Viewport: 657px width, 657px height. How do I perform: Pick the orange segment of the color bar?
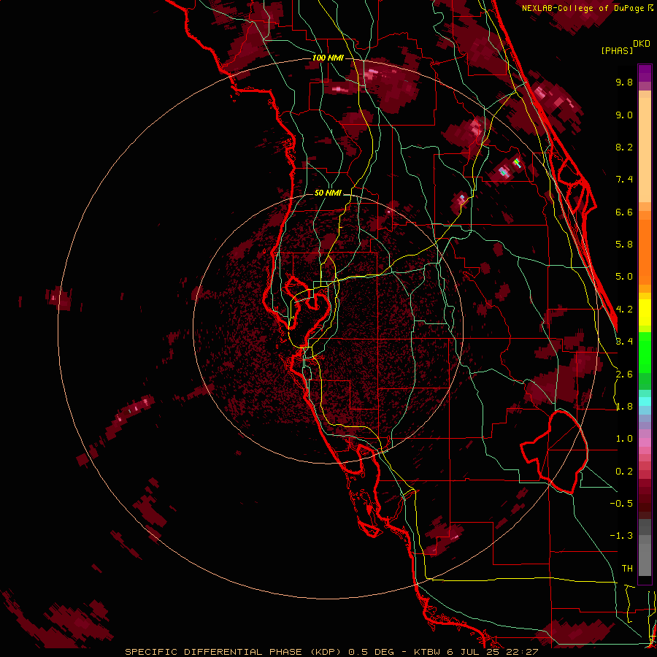[x=645, y=247]
